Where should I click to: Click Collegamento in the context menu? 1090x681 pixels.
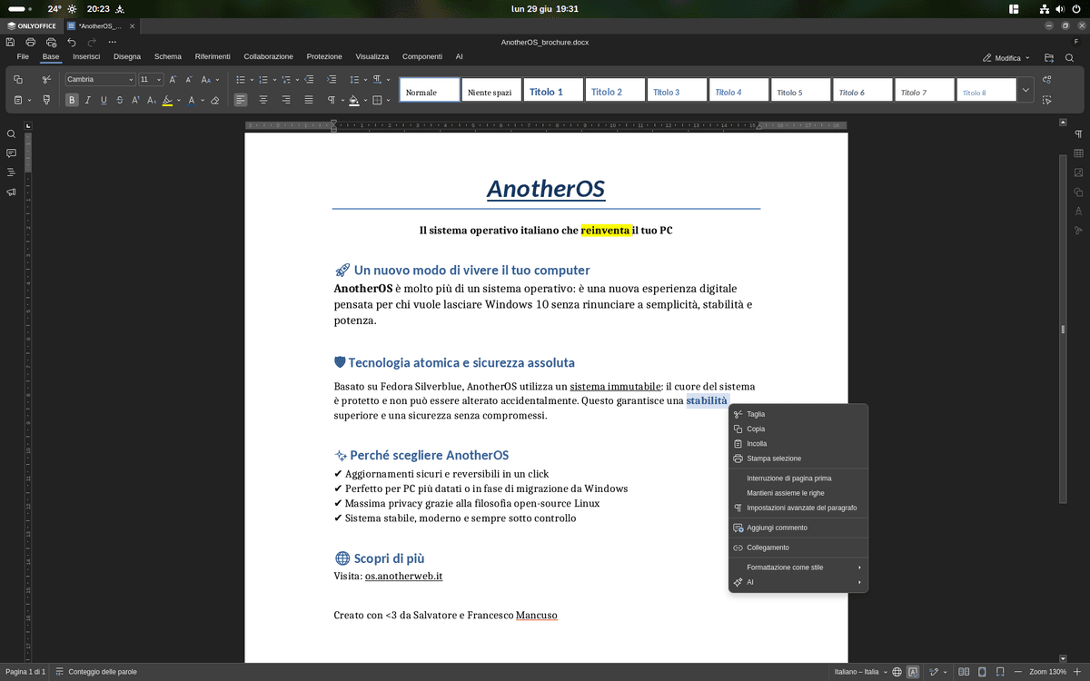(x=798, y=548)
